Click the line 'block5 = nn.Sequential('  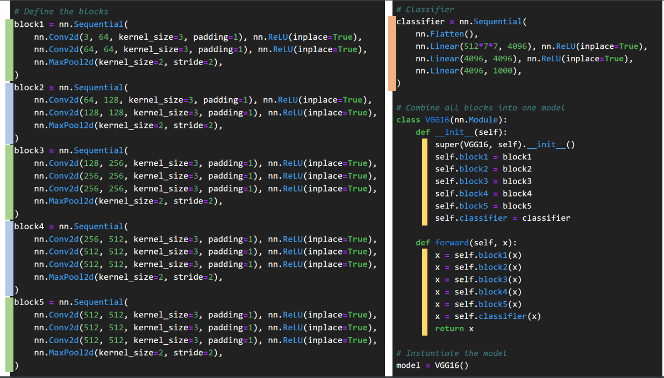tap(71, 302)
